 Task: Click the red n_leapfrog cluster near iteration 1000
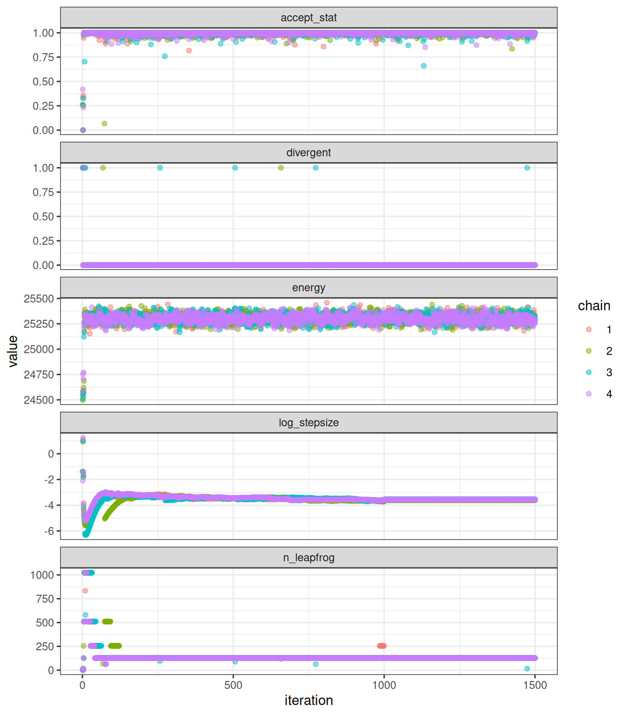click(x=381, y=646)
